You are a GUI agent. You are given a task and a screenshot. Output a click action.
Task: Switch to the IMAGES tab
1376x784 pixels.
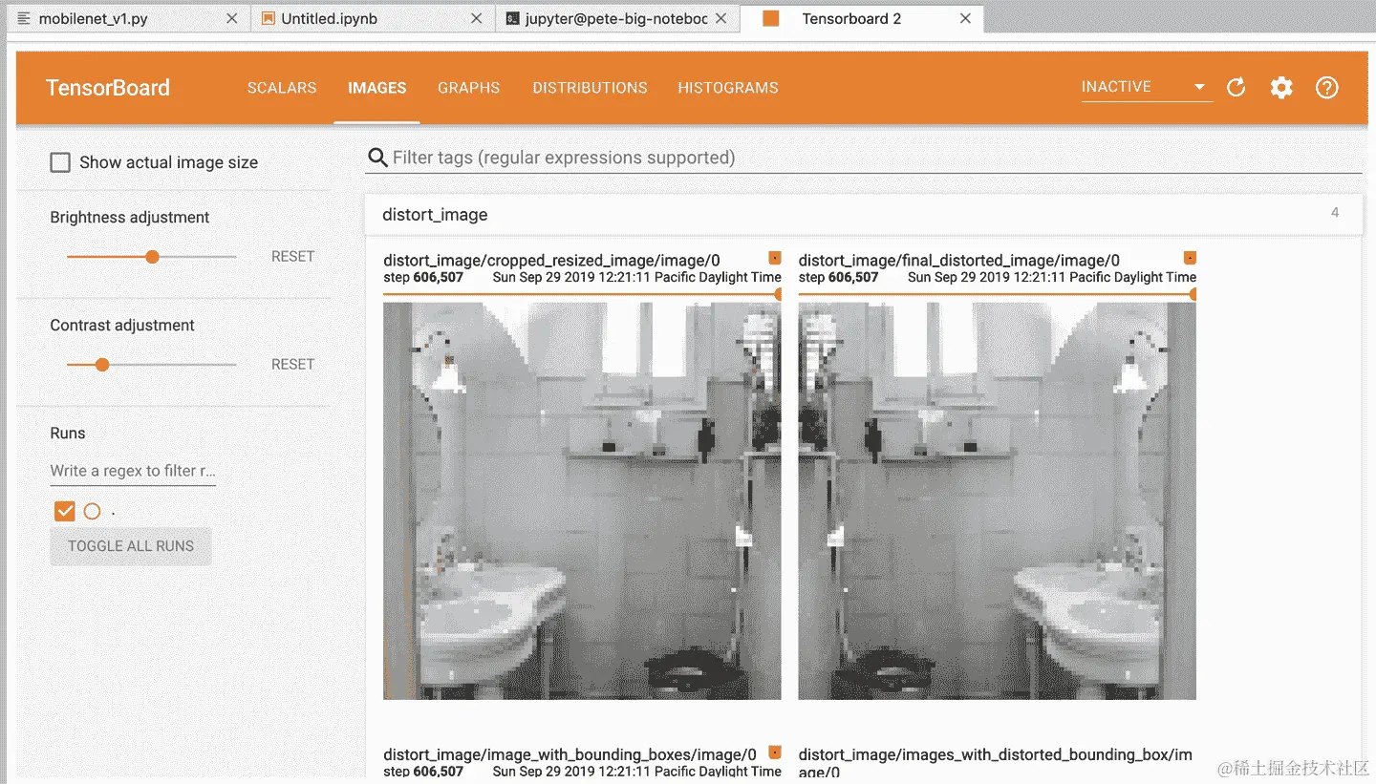pos(376,88)
